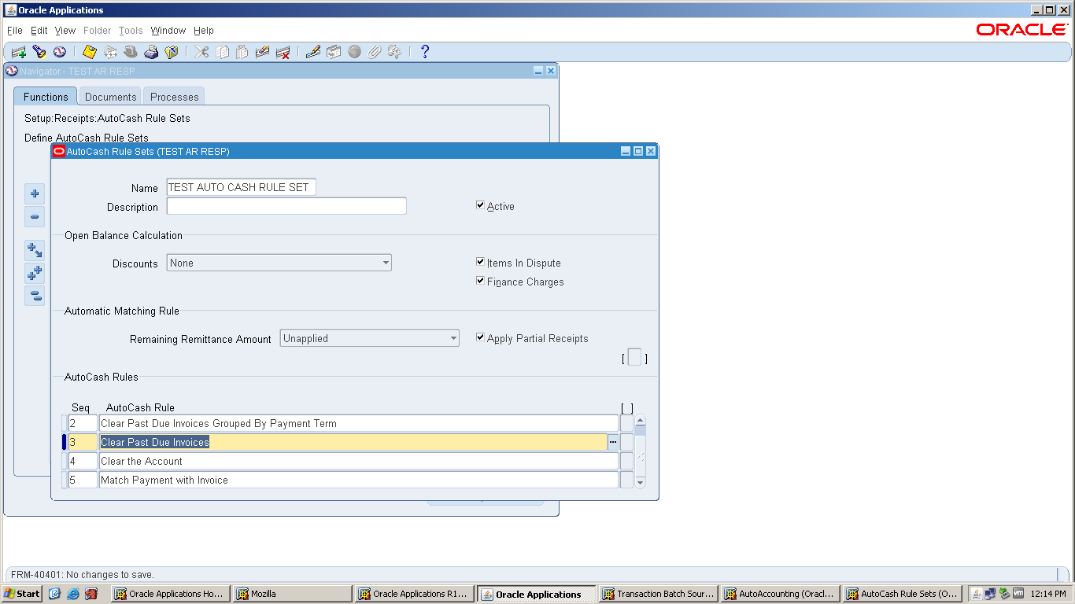This screenshot has height=604, width=1075.
Task: Select rule Clear Past Due Invoices Grouped By Payment Term
Action: [359, 423]
